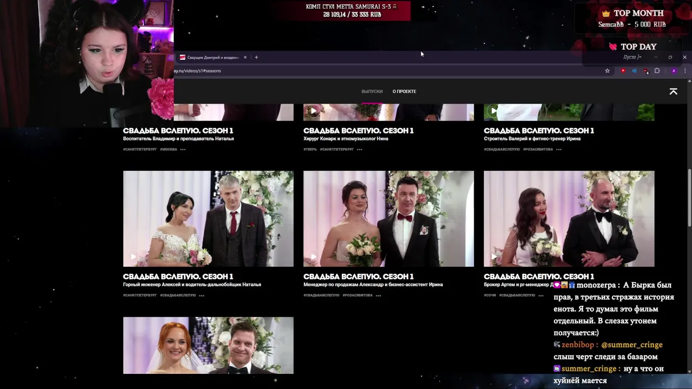Screen dimensions: 692x389
Task: Click the #МОСКВА tag under Воспитатель Владимир
Action: coord(169,149)
